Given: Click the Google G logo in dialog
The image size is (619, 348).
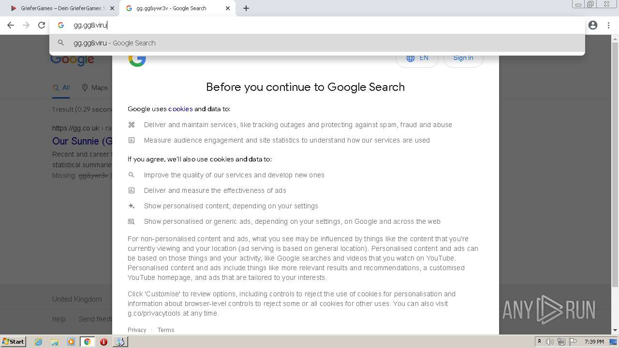Looking at the screenshot, I should coord(137,58).
